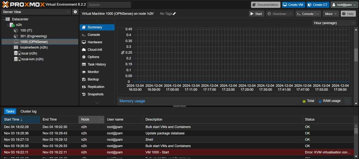
Task: Start the VM with Start button
Action: 256,14
